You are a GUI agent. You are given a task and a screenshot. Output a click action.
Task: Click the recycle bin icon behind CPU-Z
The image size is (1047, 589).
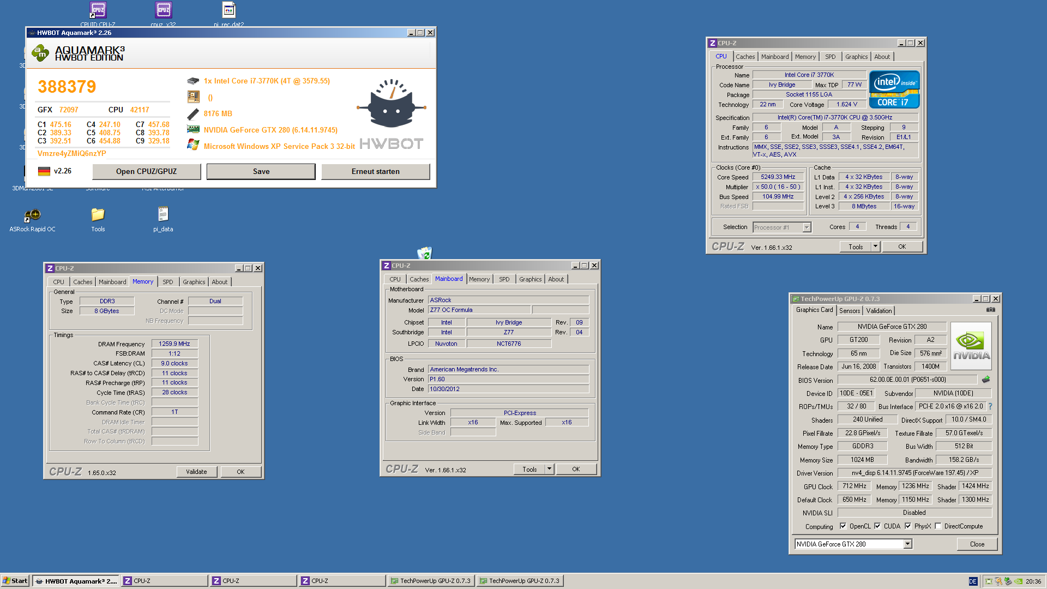coord(425,253)
